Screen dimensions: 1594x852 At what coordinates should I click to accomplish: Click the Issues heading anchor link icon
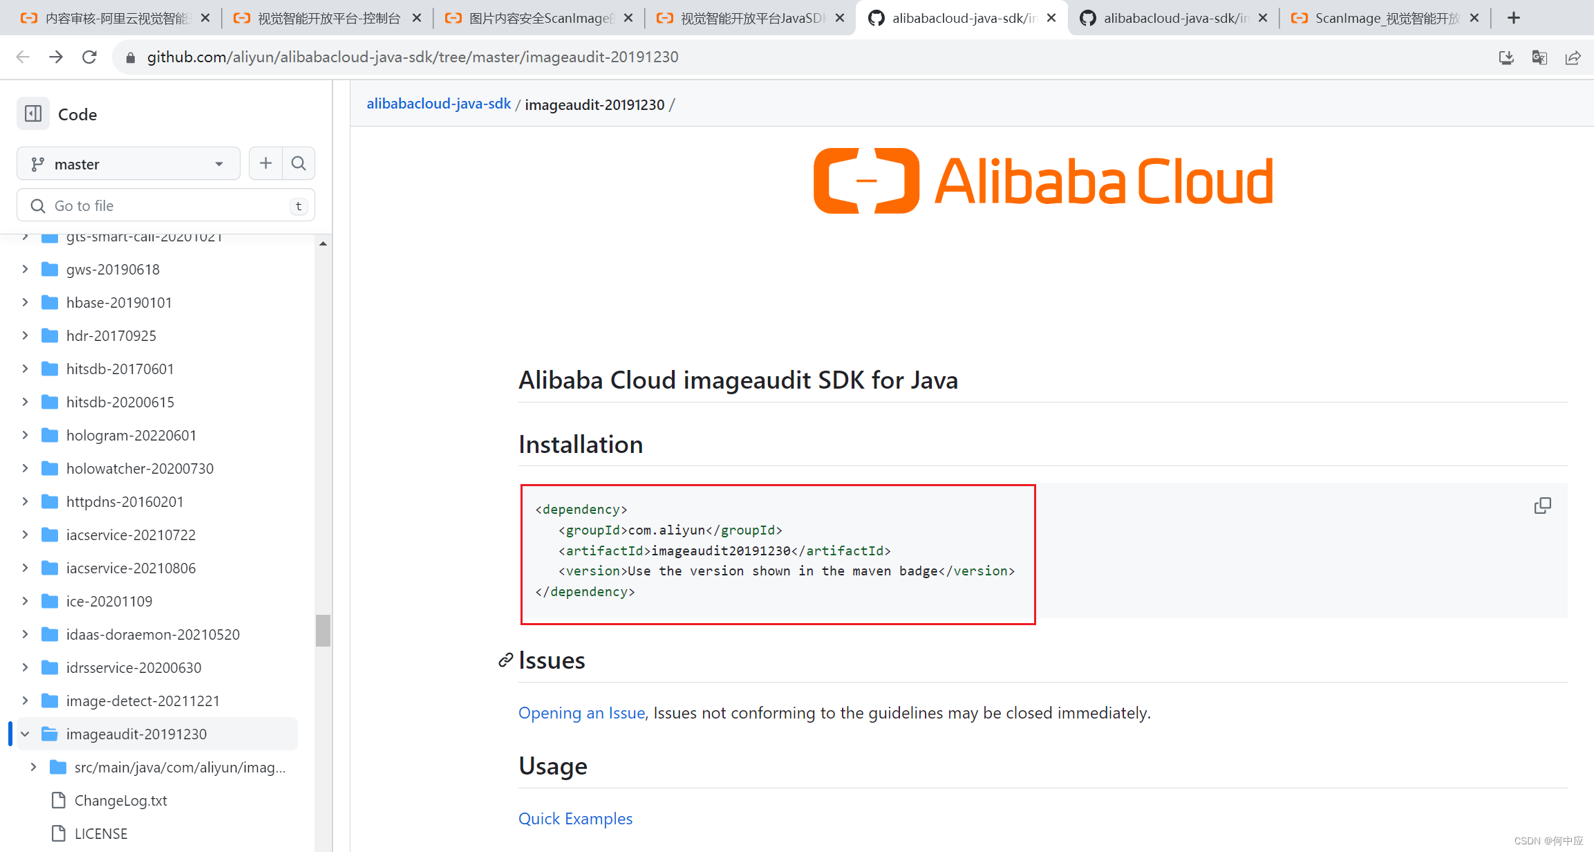click(x=505, y=660)
